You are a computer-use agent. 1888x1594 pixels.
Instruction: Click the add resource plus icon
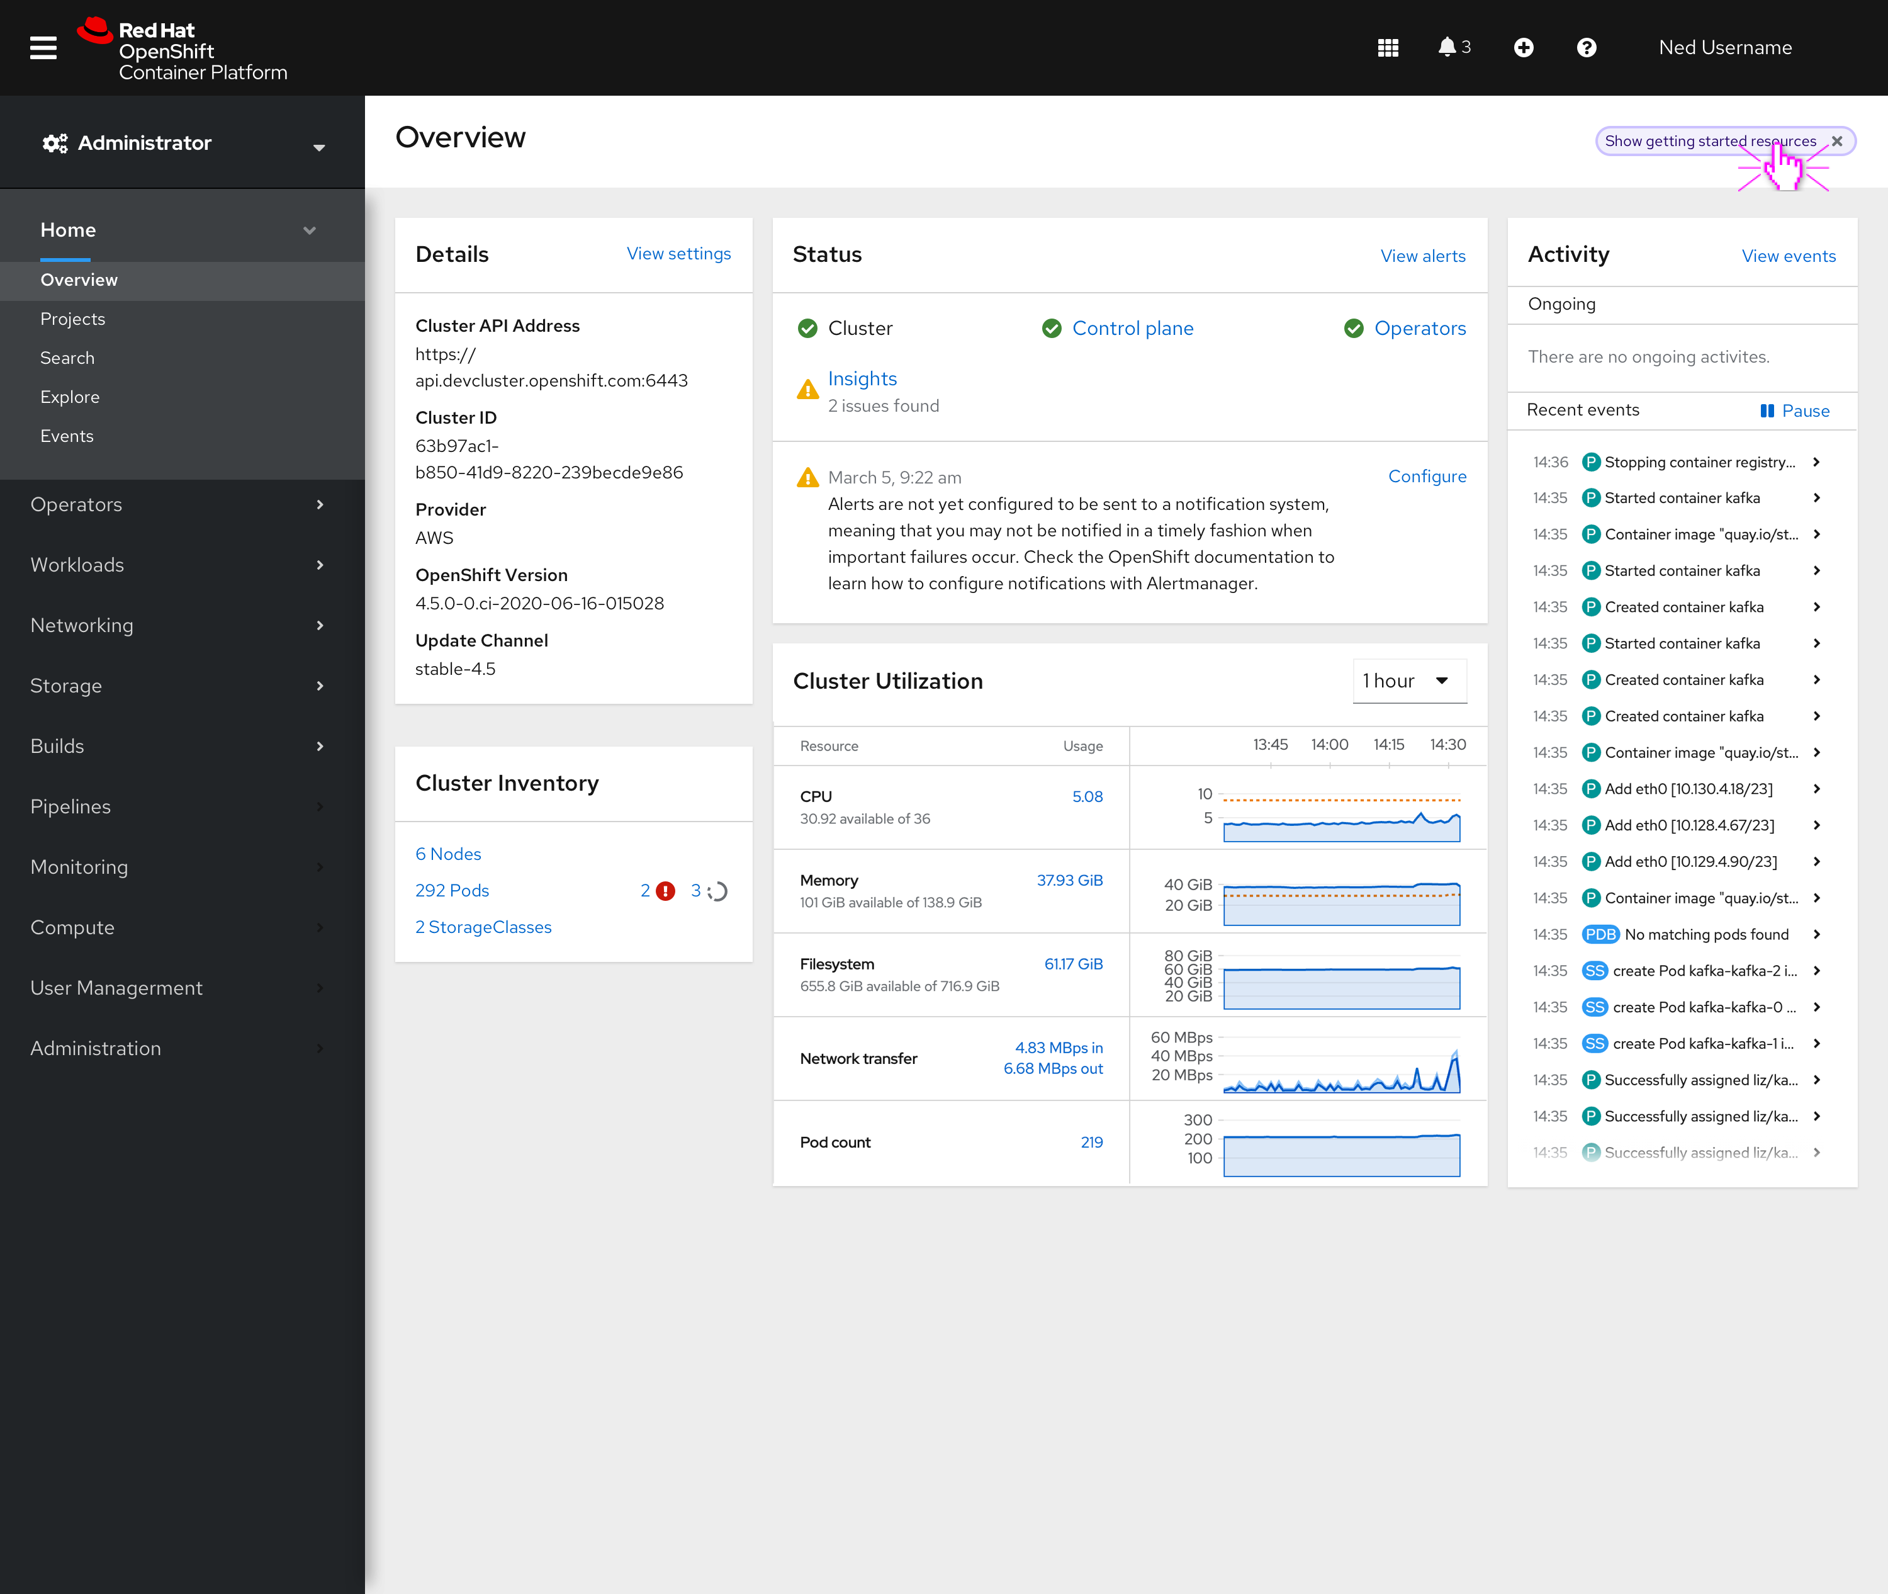pyautogui.click(x=1523, y=47)
